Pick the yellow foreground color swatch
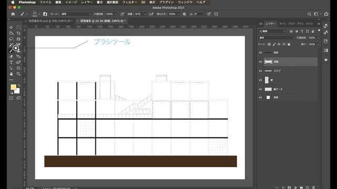The width and height of the screenshot is (337, 189). click(x=13, y=87)
